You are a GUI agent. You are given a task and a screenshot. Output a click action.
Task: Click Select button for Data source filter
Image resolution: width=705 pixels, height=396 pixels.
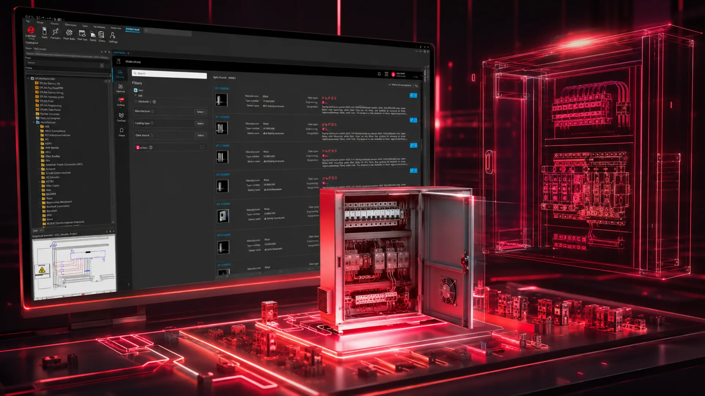click(201, 135)
